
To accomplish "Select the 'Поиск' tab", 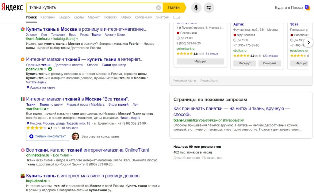I will click(32, 17).
